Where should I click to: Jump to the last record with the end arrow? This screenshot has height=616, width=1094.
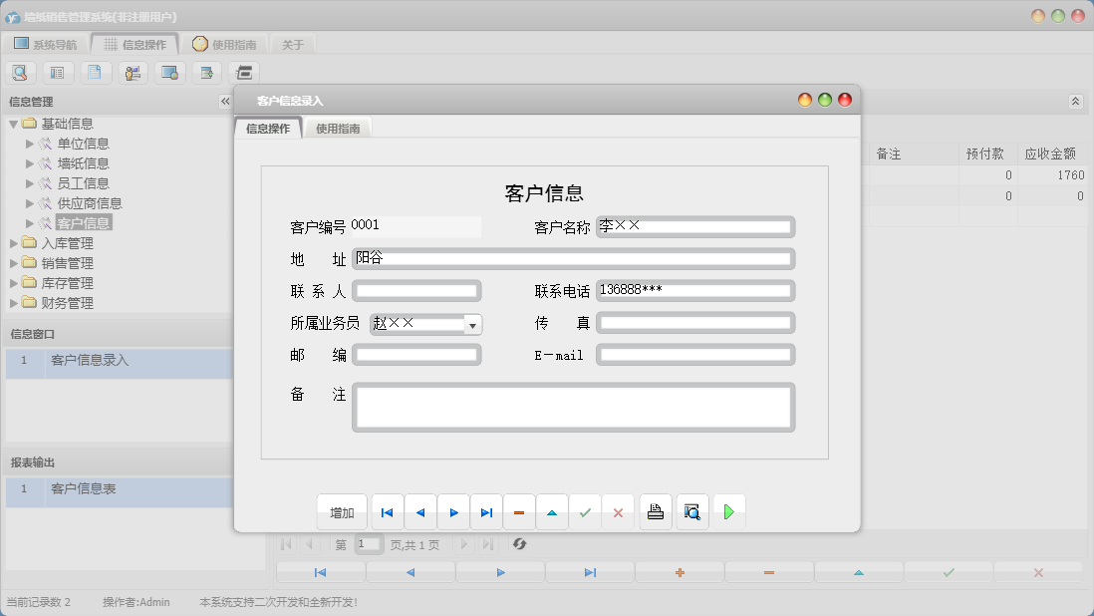[486, 511]
